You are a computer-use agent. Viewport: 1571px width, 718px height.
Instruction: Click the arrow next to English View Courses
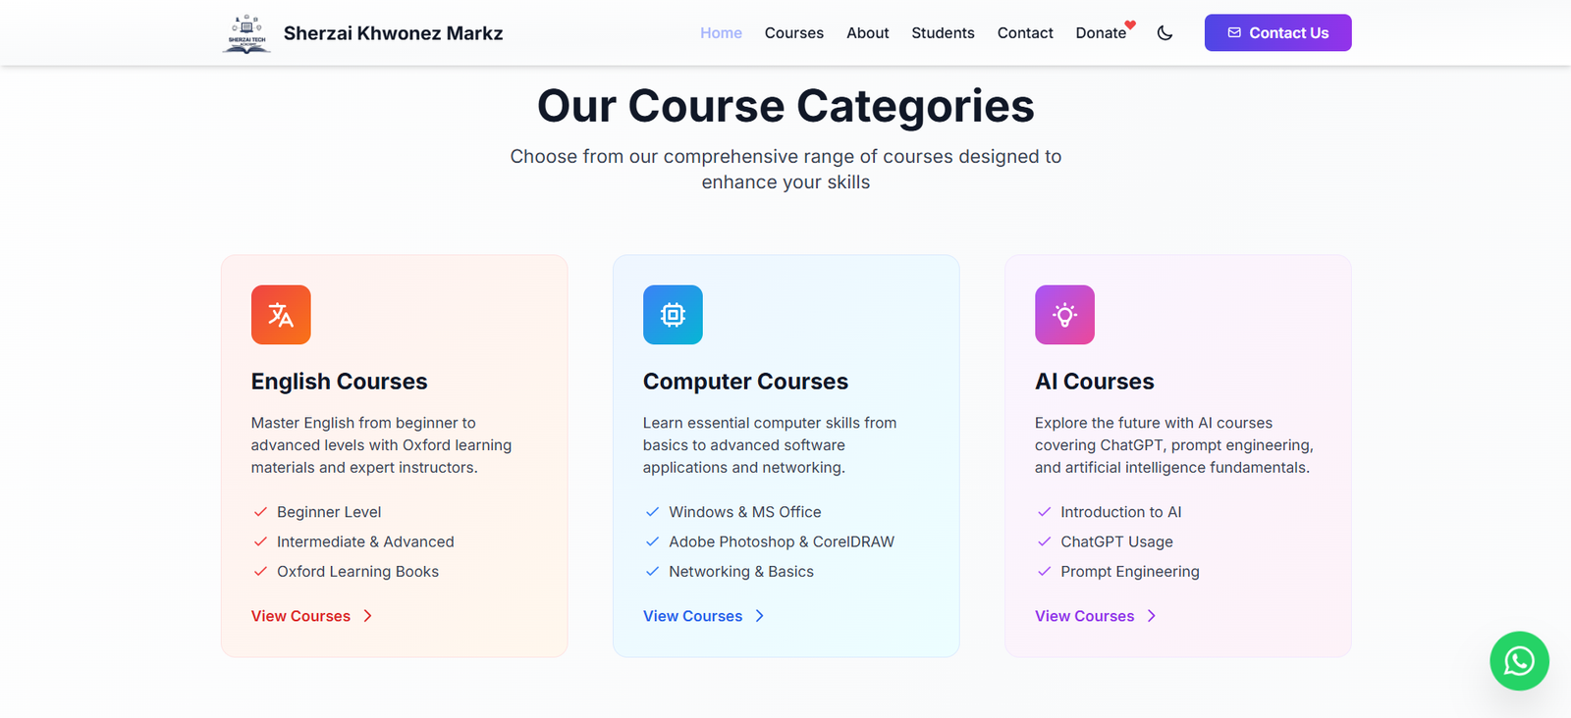point(368,616)
